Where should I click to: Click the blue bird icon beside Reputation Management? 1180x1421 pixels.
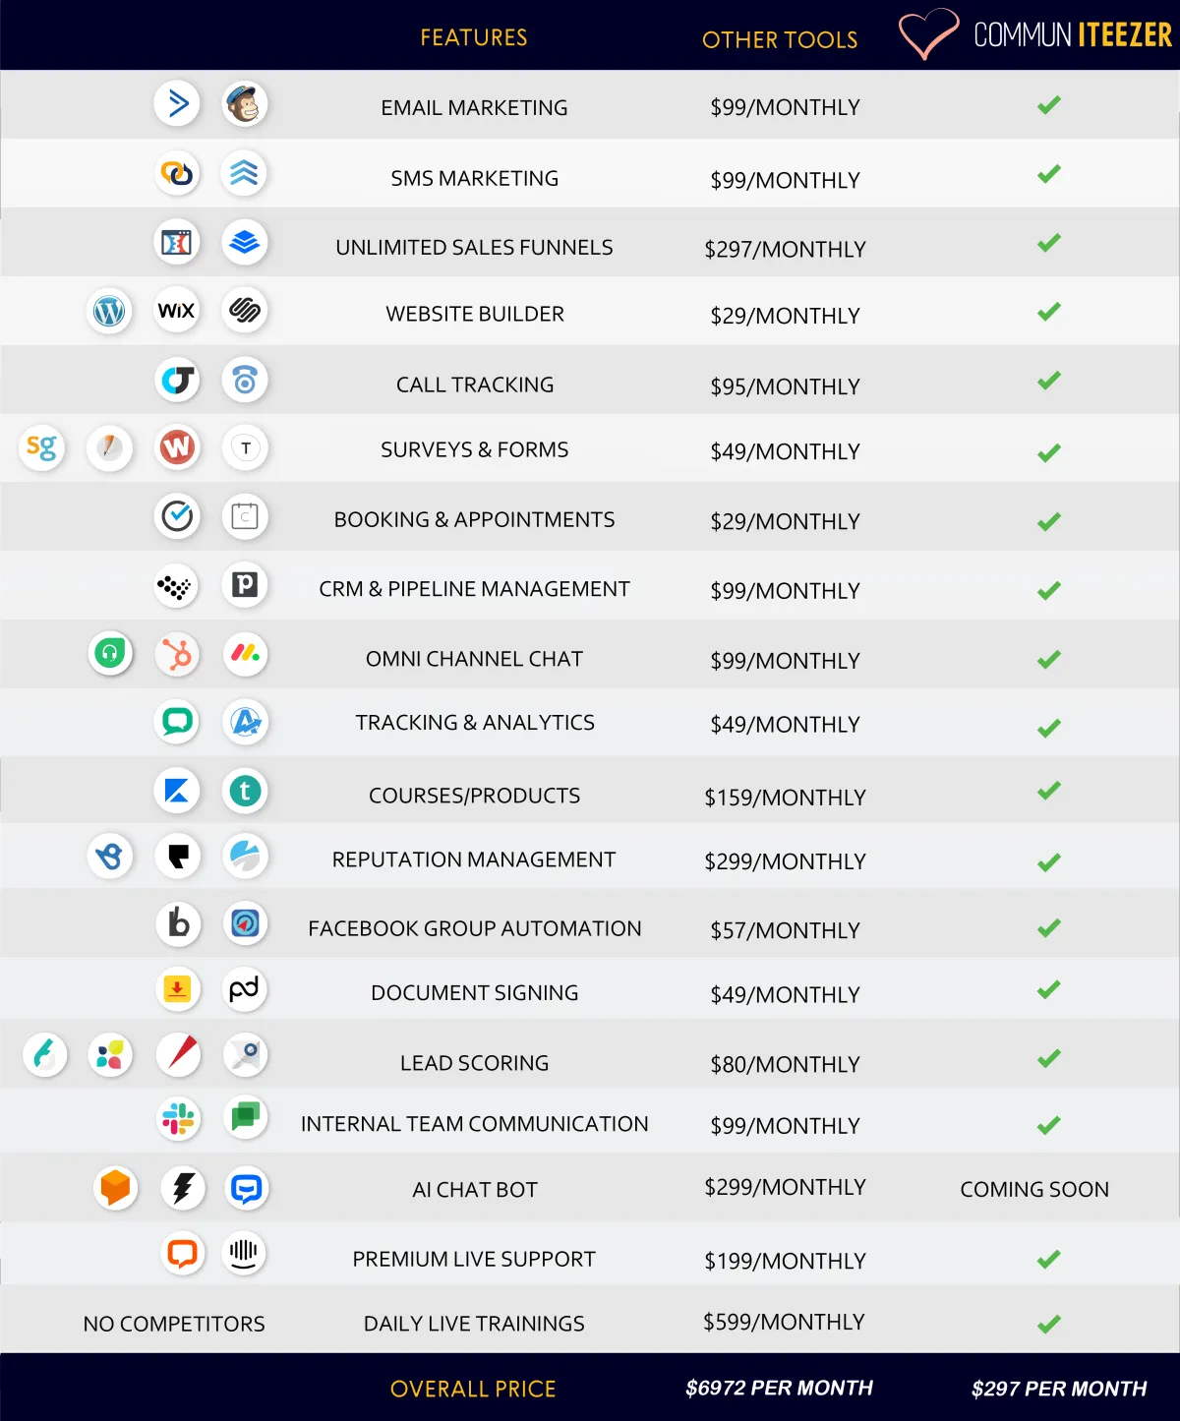[109, 857]
